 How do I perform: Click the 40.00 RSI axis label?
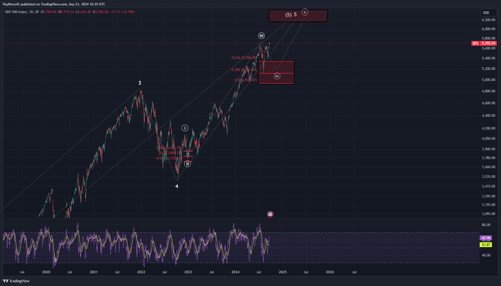click(x=486, y=255)
